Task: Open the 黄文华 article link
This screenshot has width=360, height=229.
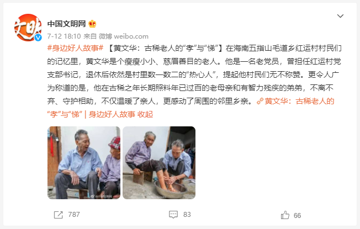Action: (190, 108)
